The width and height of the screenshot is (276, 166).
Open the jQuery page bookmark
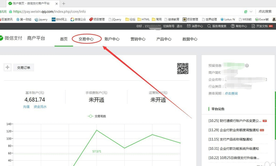[115, 19]
